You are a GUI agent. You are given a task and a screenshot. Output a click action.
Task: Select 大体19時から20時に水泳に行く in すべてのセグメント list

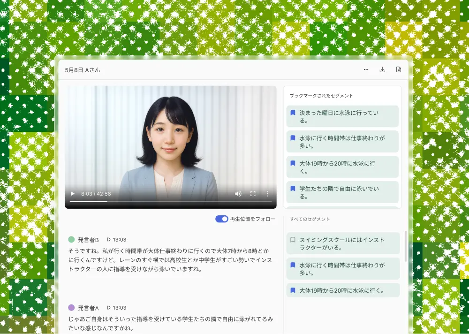pyautogui.click(x=341, y=290)
